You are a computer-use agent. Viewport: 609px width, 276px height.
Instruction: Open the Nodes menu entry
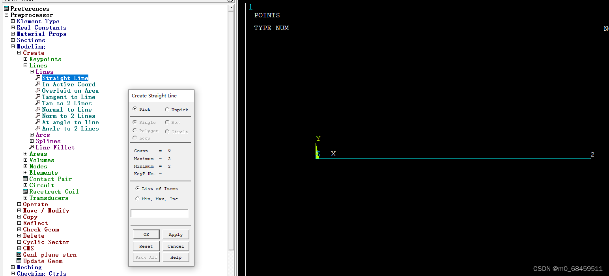click(x=38, y=166)
